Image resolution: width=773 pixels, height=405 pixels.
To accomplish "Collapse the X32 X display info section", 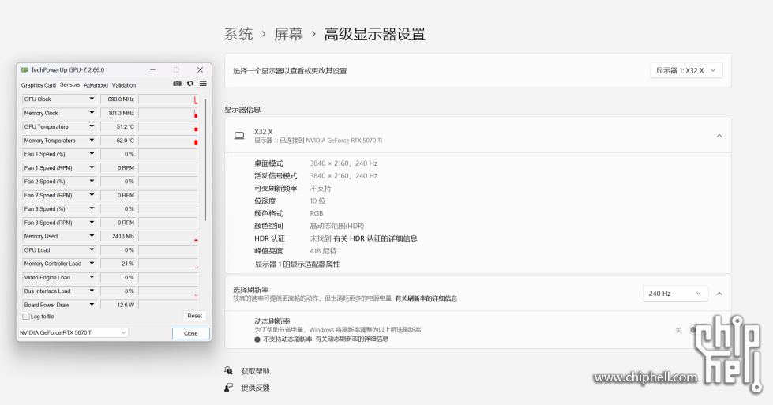I will (719, 136).
